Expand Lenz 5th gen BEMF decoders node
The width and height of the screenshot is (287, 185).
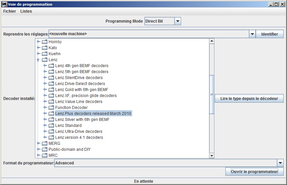click(x=45, y=72)
